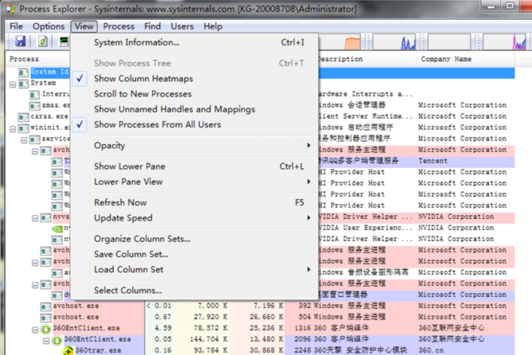Image resolution: width=532 pixels, height=355 pixels.
Task: Click the Refresh toolbar icon
Action: (44, 41)
